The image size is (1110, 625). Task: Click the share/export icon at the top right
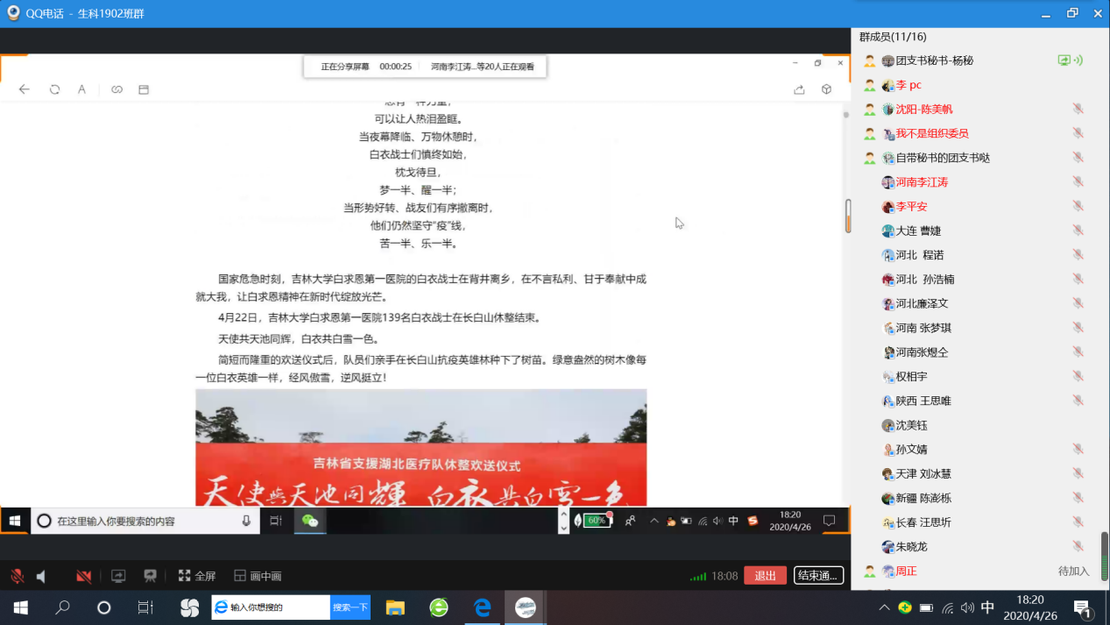(x=798, y=89)
